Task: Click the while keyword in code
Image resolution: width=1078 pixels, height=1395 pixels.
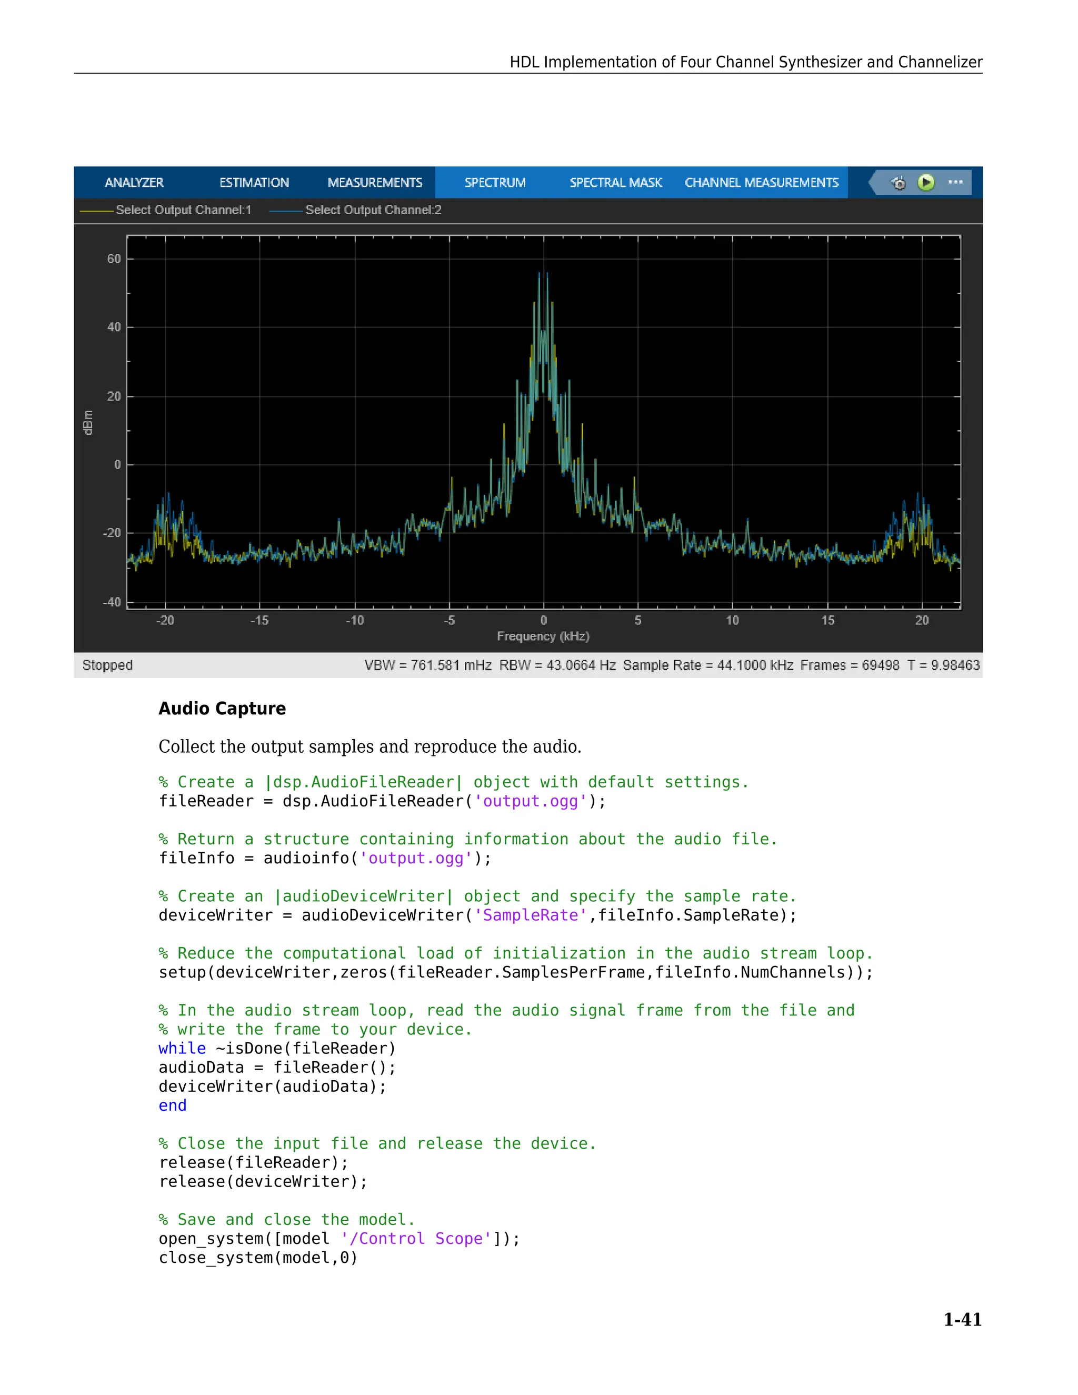Action: [182, 1048]
